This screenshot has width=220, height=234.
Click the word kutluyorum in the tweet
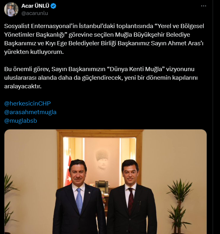click(47, 52)
